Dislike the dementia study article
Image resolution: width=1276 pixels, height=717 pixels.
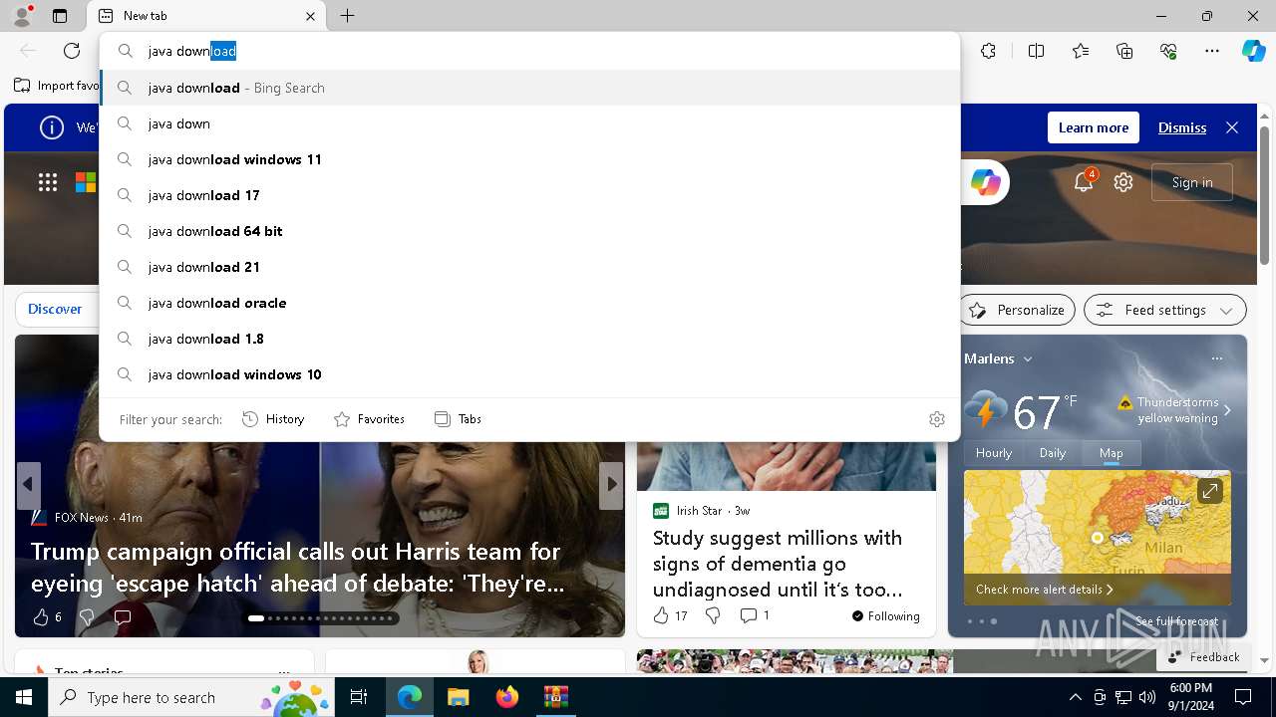[713, 615]
